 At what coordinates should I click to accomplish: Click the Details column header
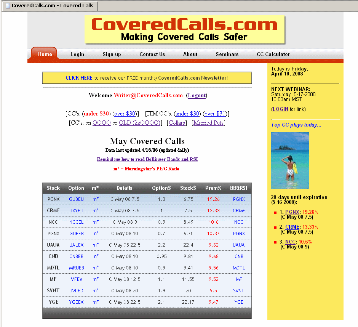tap(125, 188)
